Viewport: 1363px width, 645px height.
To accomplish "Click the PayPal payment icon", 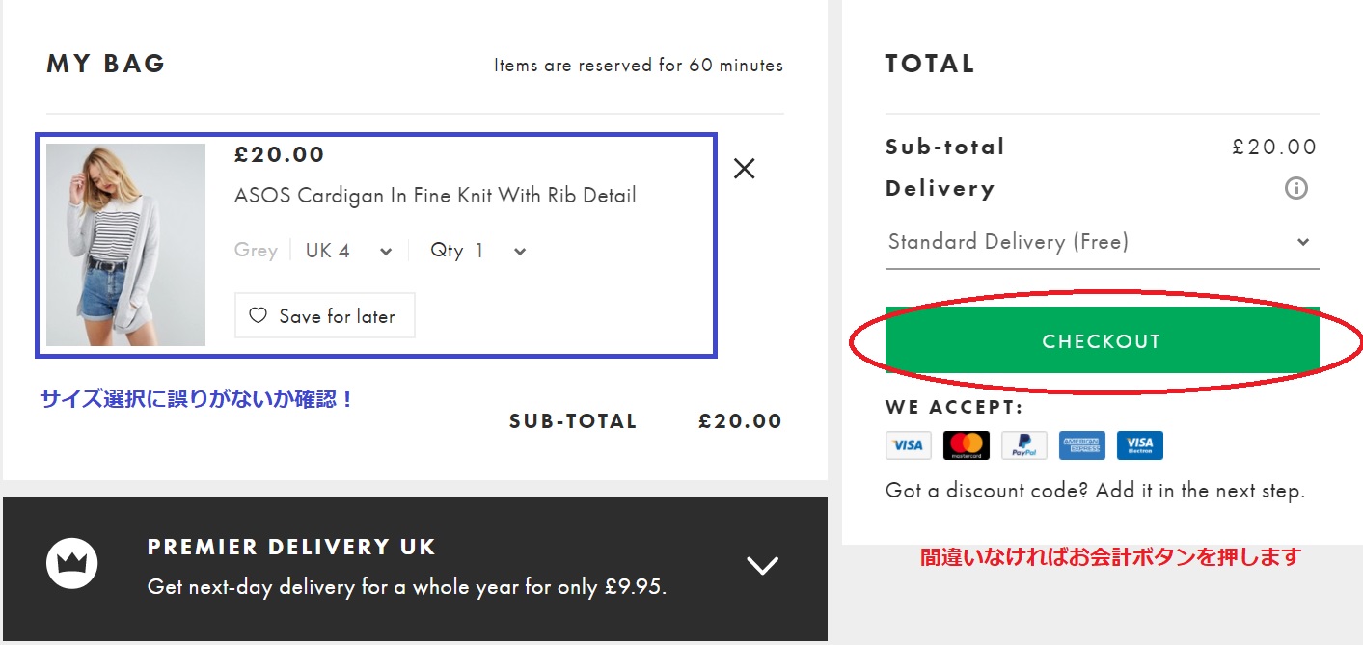I will [1023, 444].
